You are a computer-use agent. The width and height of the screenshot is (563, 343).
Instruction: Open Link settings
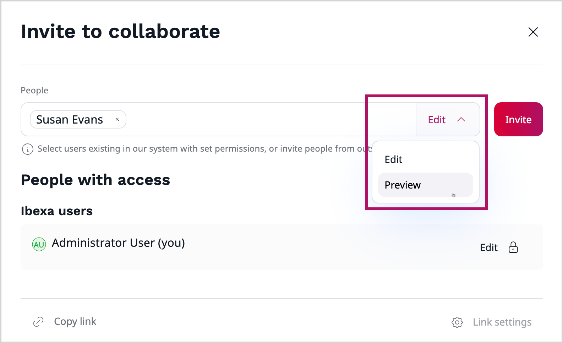point(502,322)
